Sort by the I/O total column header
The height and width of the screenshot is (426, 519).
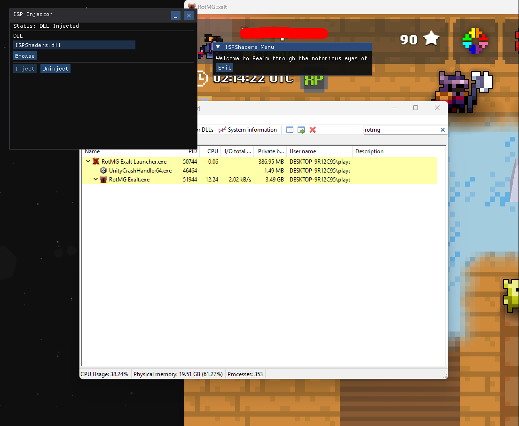(237, 151)
